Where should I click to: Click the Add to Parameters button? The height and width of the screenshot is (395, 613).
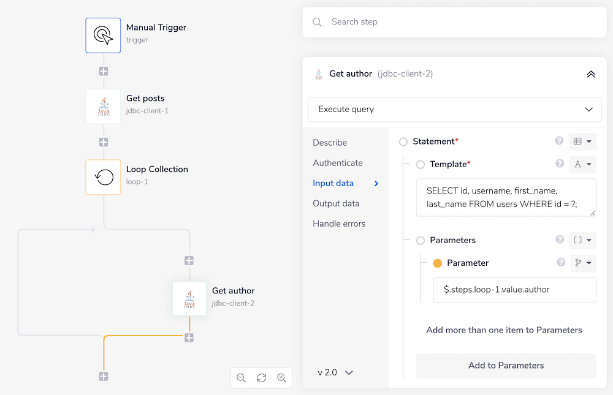pyautogui.click(x=506, y=366)
